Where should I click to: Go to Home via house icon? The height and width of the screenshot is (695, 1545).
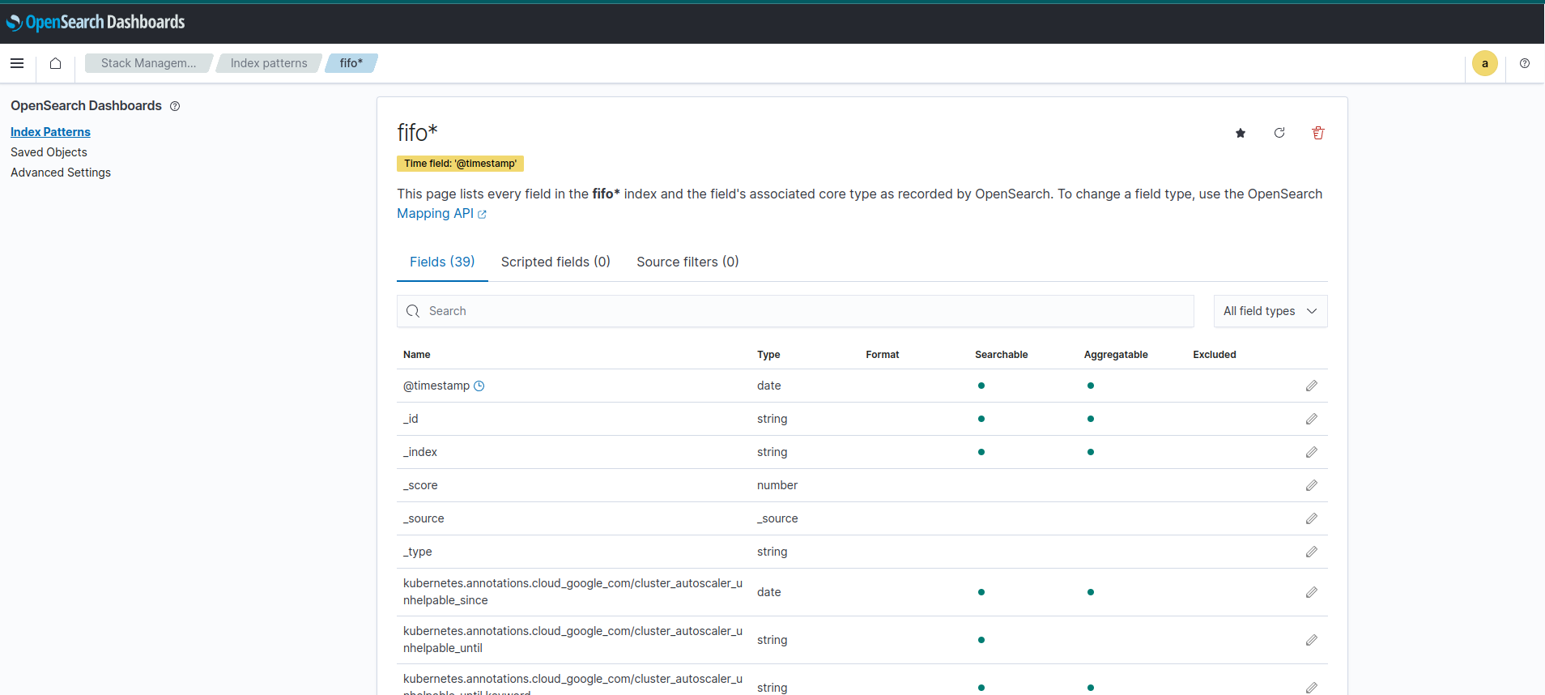pos(55,63)
